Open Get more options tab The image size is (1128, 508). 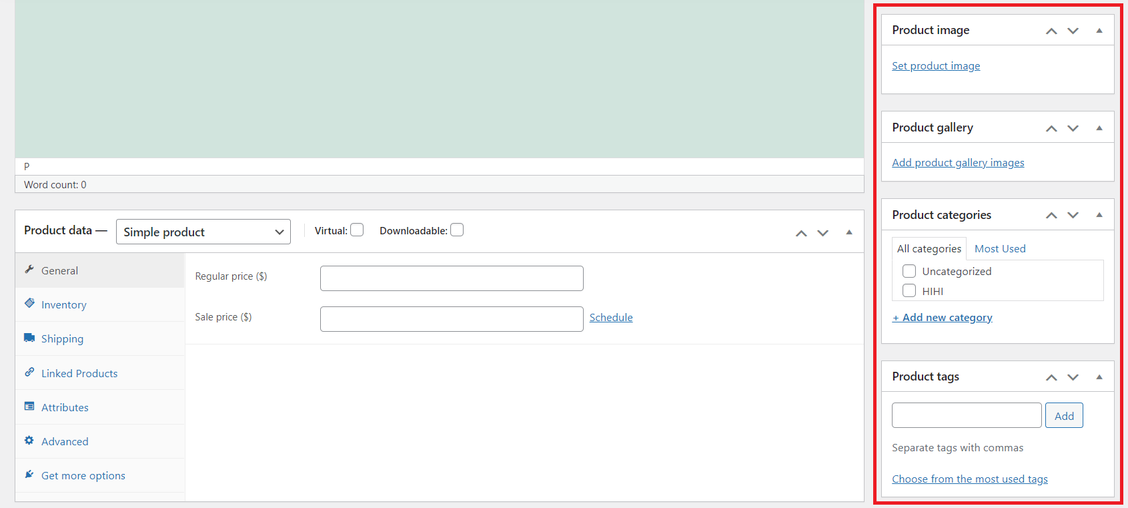(100, 475)
